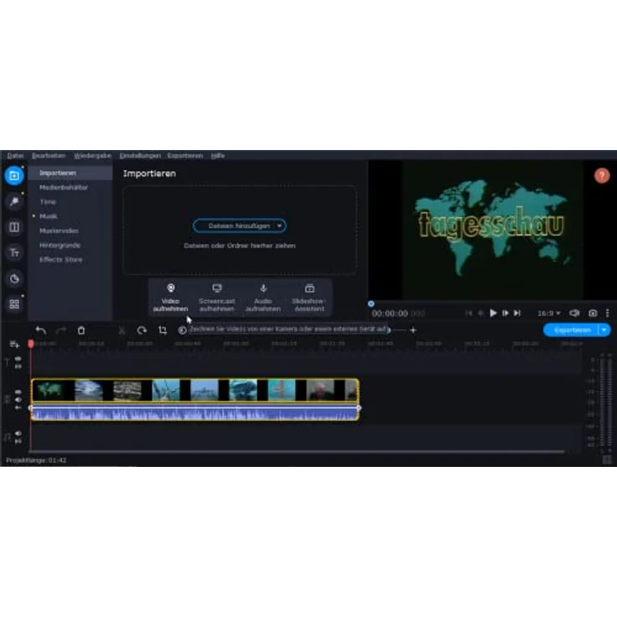Click the Rotate clip icon
The image size is (617, 617).
(142, 330)
